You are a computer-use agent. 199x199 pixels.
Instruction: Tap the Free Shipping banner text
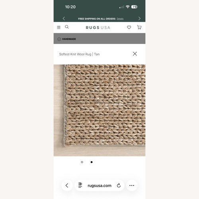(97, 19)
